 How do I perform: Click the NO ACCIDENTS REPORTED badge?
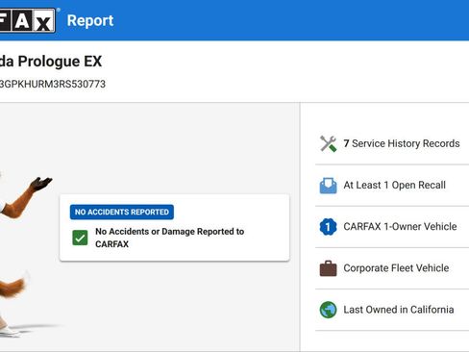[122, 212]
